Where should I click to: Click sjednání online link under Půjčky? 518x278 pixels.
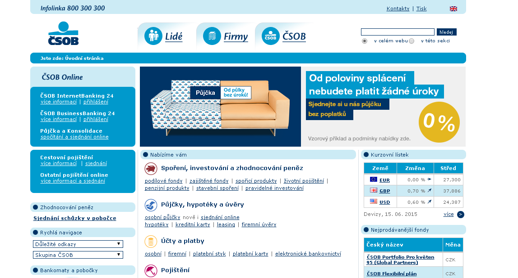click(220, 217)
